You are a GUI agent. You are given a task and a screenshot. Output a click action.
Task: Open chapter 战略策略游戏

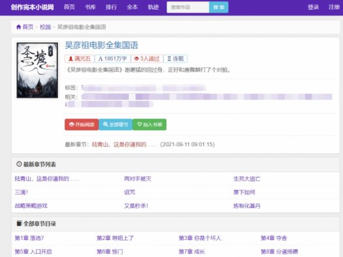(31, 206)
